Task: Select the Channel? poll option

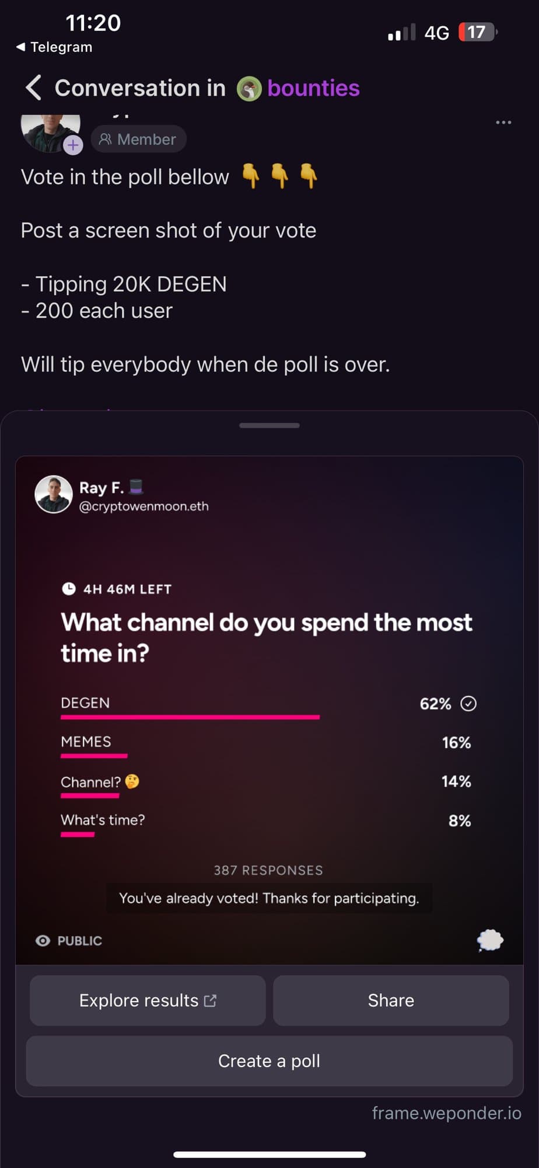Action: (x=269, y=784)
